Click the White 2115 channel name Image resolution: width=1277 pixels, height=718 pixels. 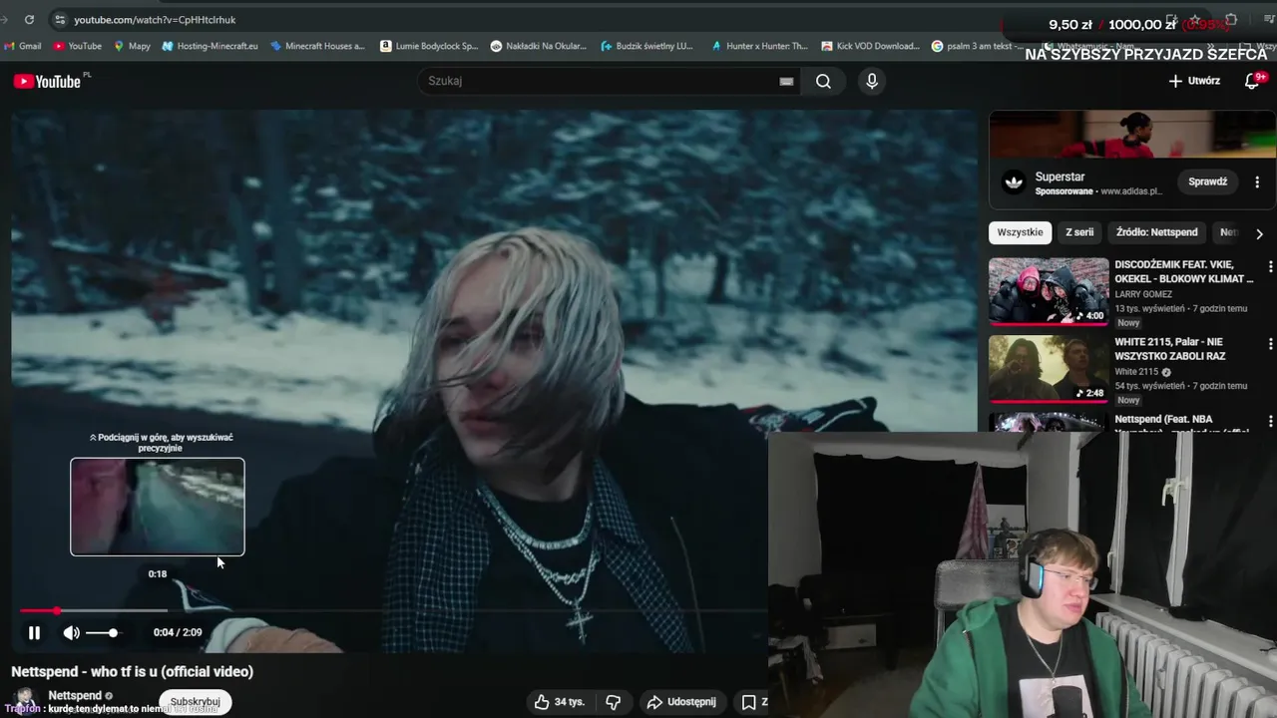(x=1136, y=372)
